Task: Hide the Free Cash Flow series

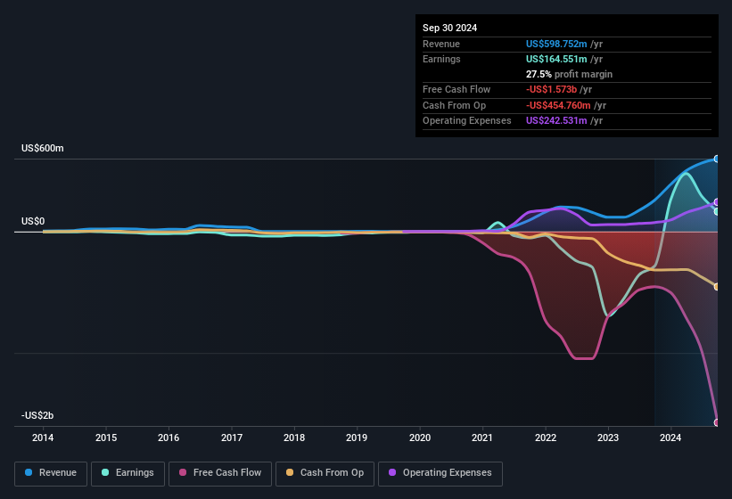Action: tap(220, 473)
